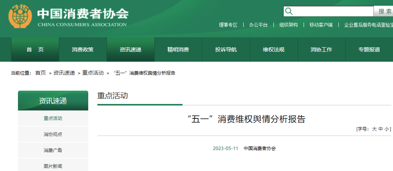Open the 移动客户端 link
Image resolution: width=393 pixels, height=171 pixels.
[x=321, y=25]
